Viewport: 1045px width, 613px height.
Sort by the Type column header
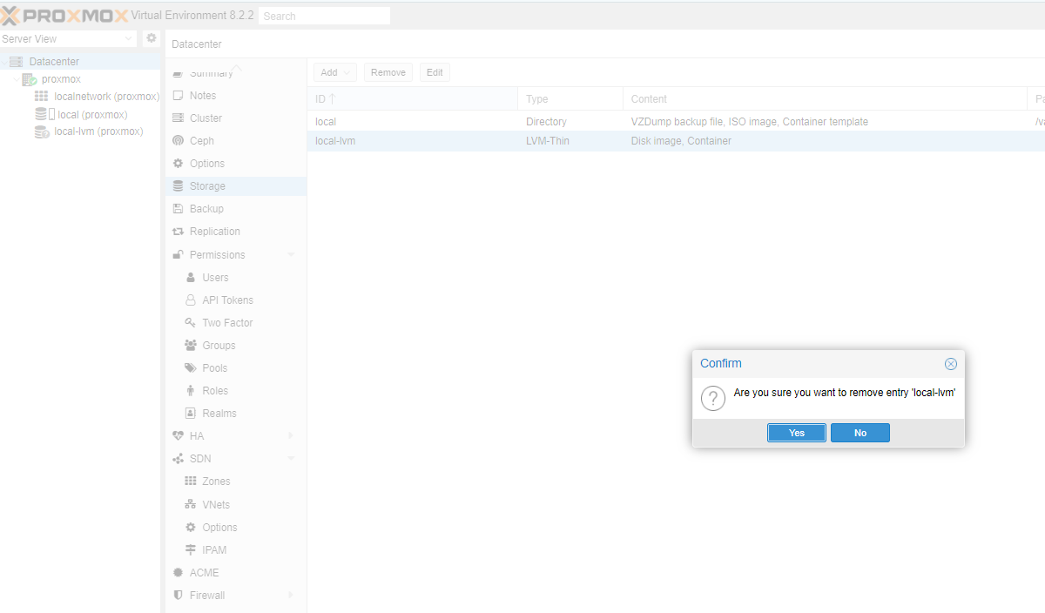point(570,99)
